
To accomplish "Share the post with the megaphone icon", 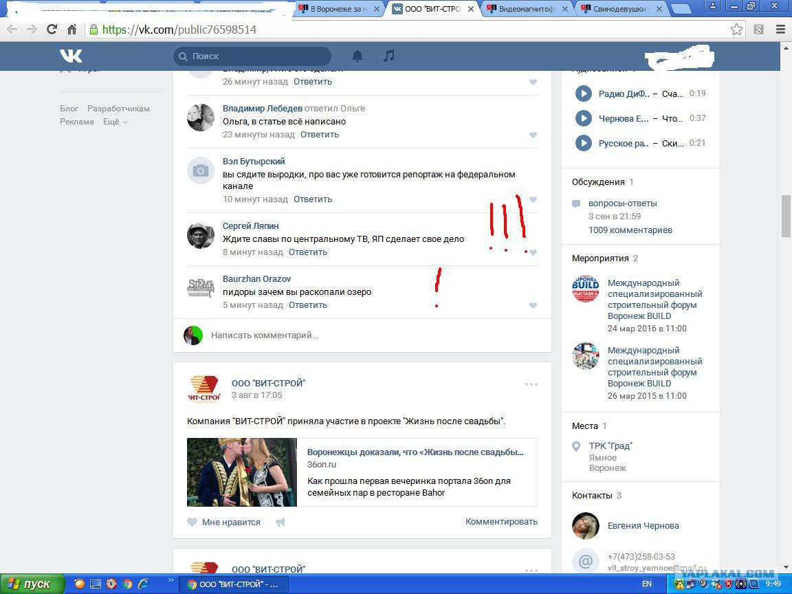I will point(280,522).
